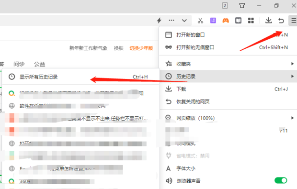
Task: Click the star icon beside 收藏夹
Action: (x=169, y=64)
